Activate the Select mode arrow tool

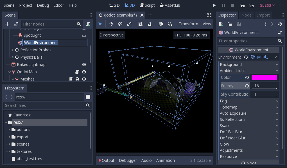tap(100, 24)
